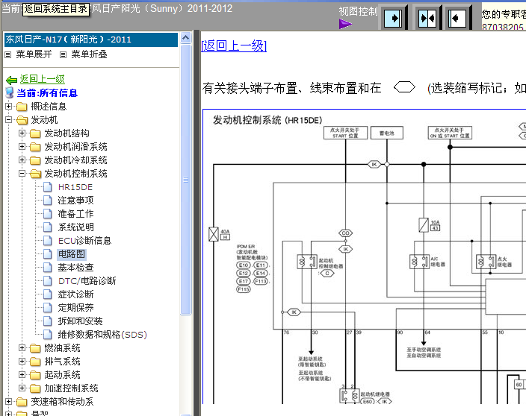The image size is (526, 416).
Task: Click the 发动机控制系统 (HR15DE) diagram title
Action: pos(267,120)
